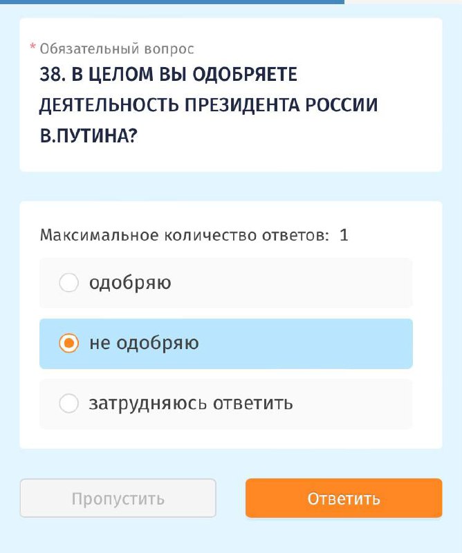462x553 pixels.
Task: Click the blue filled survey progress bar
Action: click(172, 2)
